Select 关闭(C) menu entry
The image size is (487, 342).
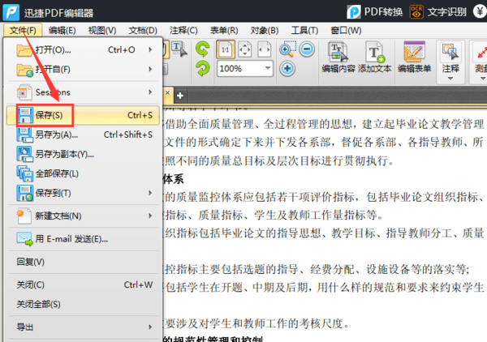coord(83,284)
